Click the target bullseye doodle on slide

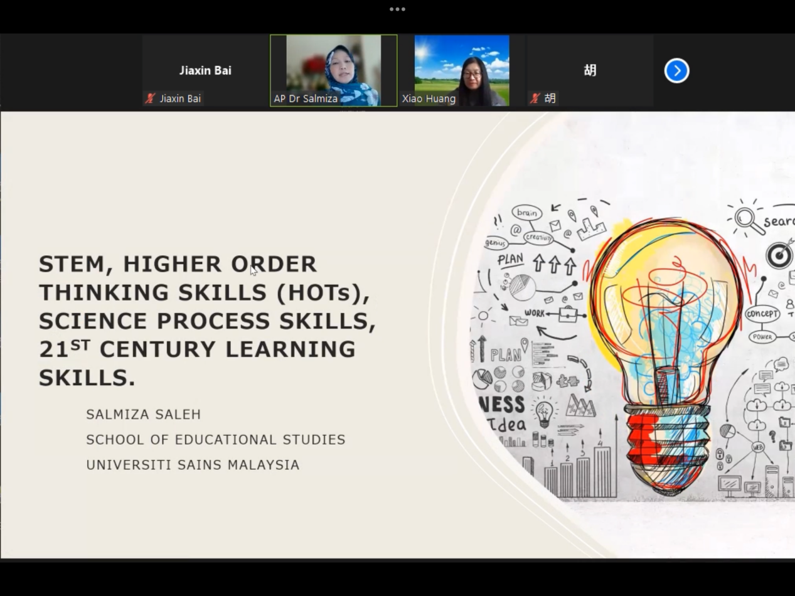click(779, 255)
